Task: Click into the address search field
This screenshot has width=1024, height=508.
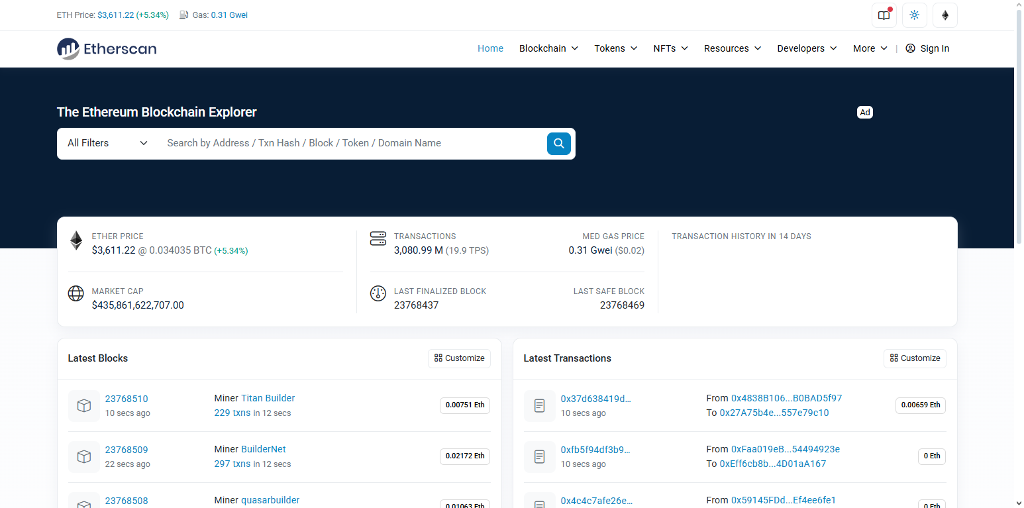Action: pos(351,143)
